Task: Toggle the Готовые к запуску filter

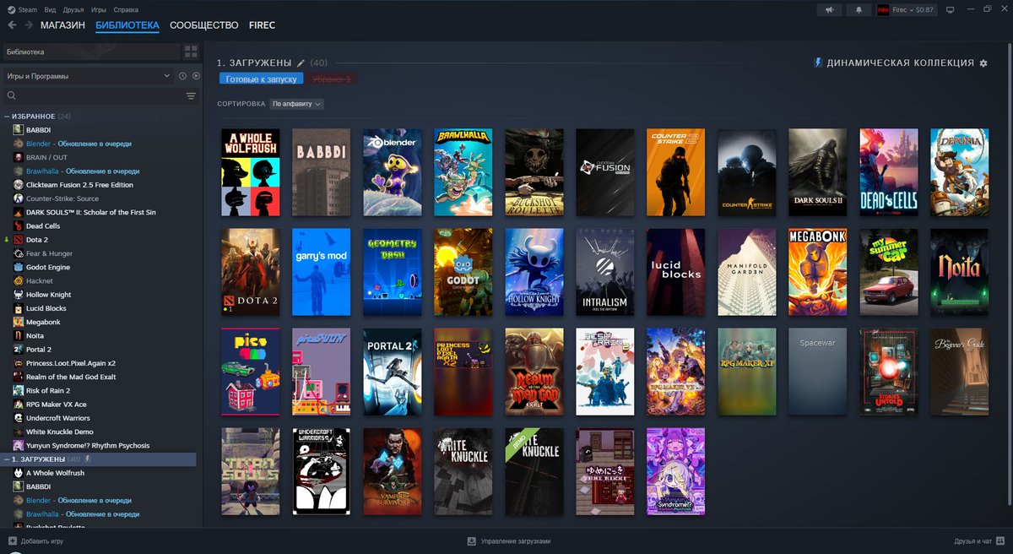Action: (261, 79)
